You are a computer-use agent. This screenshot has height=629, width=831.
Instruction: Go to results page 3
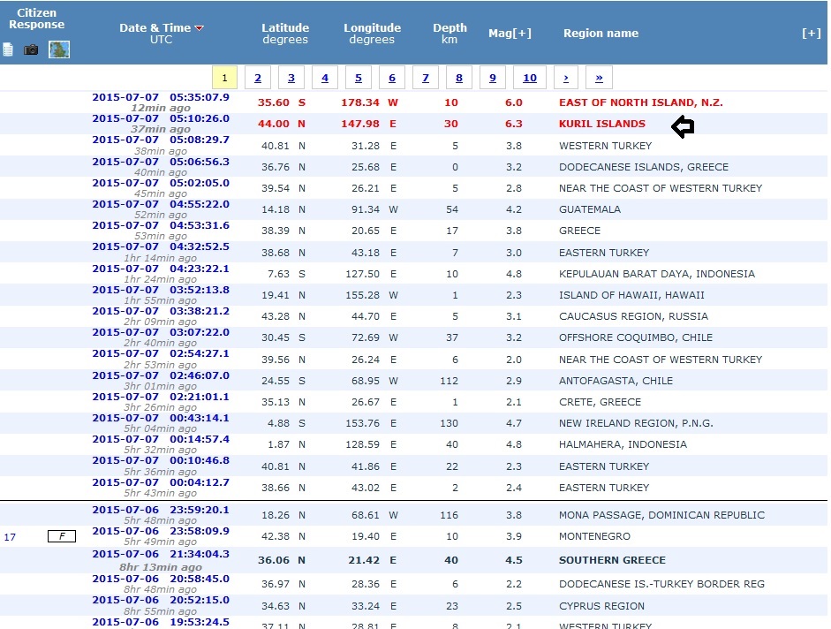tap(291, 78)
